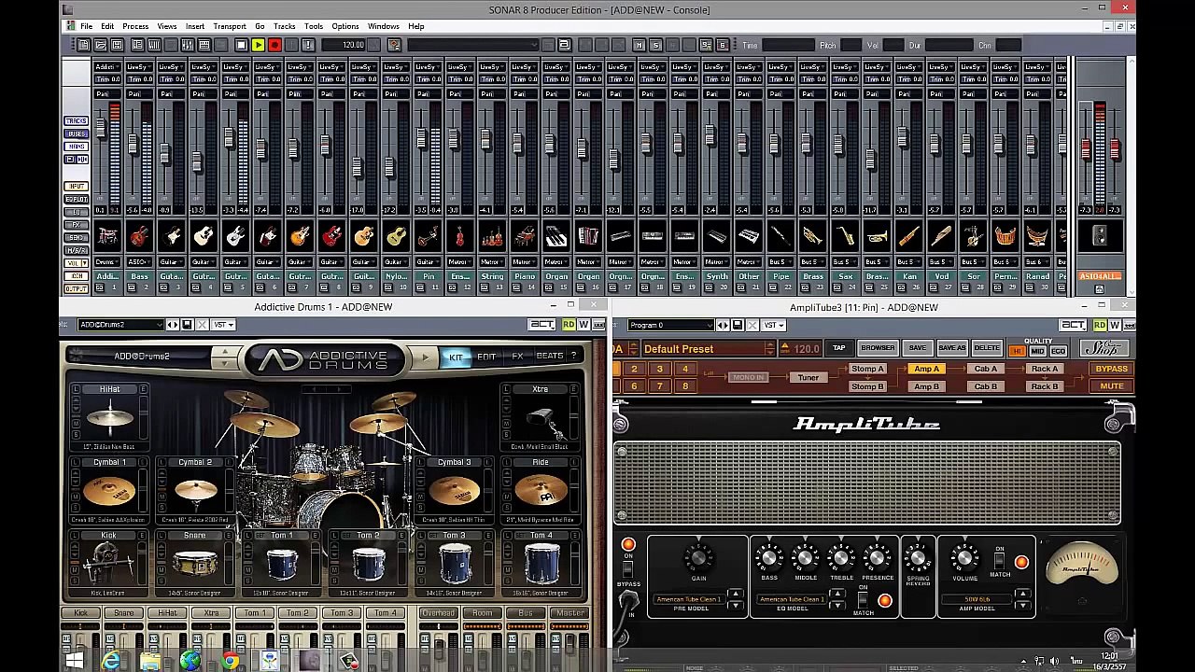
Task: Click PRE MODEL up arrow for American Tube Clean
Action: (x=735, y=595)
